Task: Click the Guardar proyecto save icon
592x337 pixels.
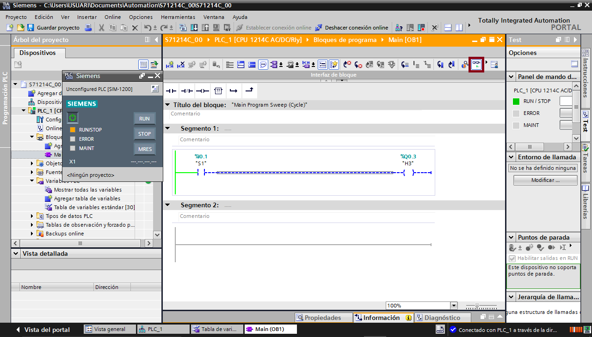Action: pos(31,28)
